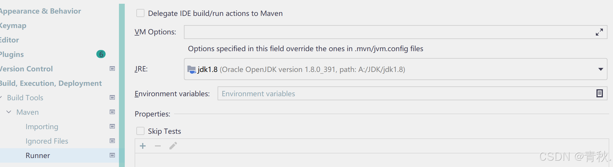This screenshot has width=613, height=167.
Task: Select the Build Tools settings item
Action: pos(25,98)
